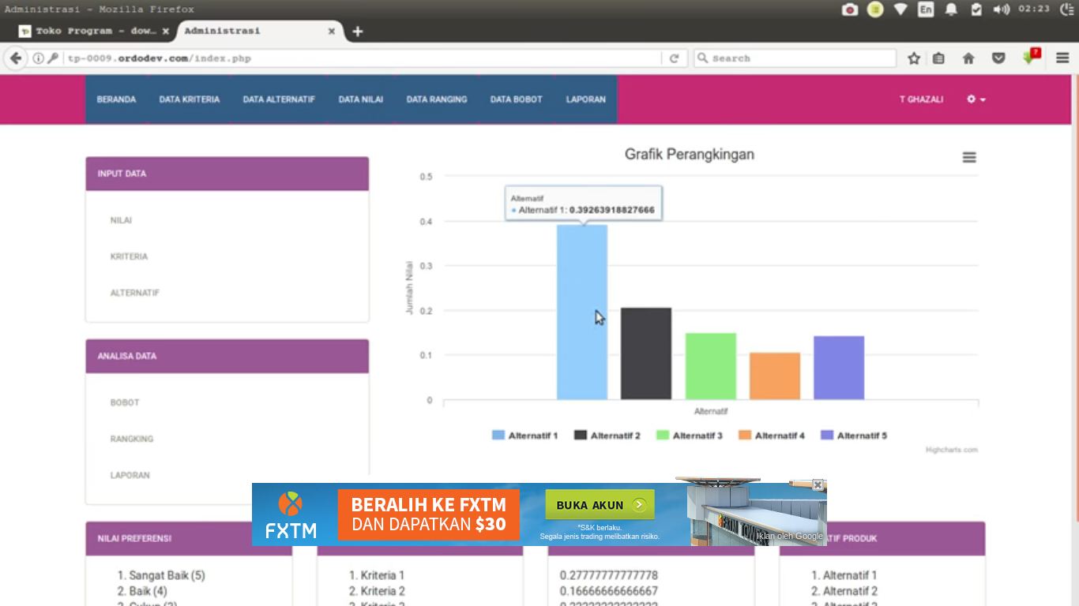The height and width of the screenshot is (606, 1079).
Task: Bookmark this page with the star icon
Action: [914, 58]
